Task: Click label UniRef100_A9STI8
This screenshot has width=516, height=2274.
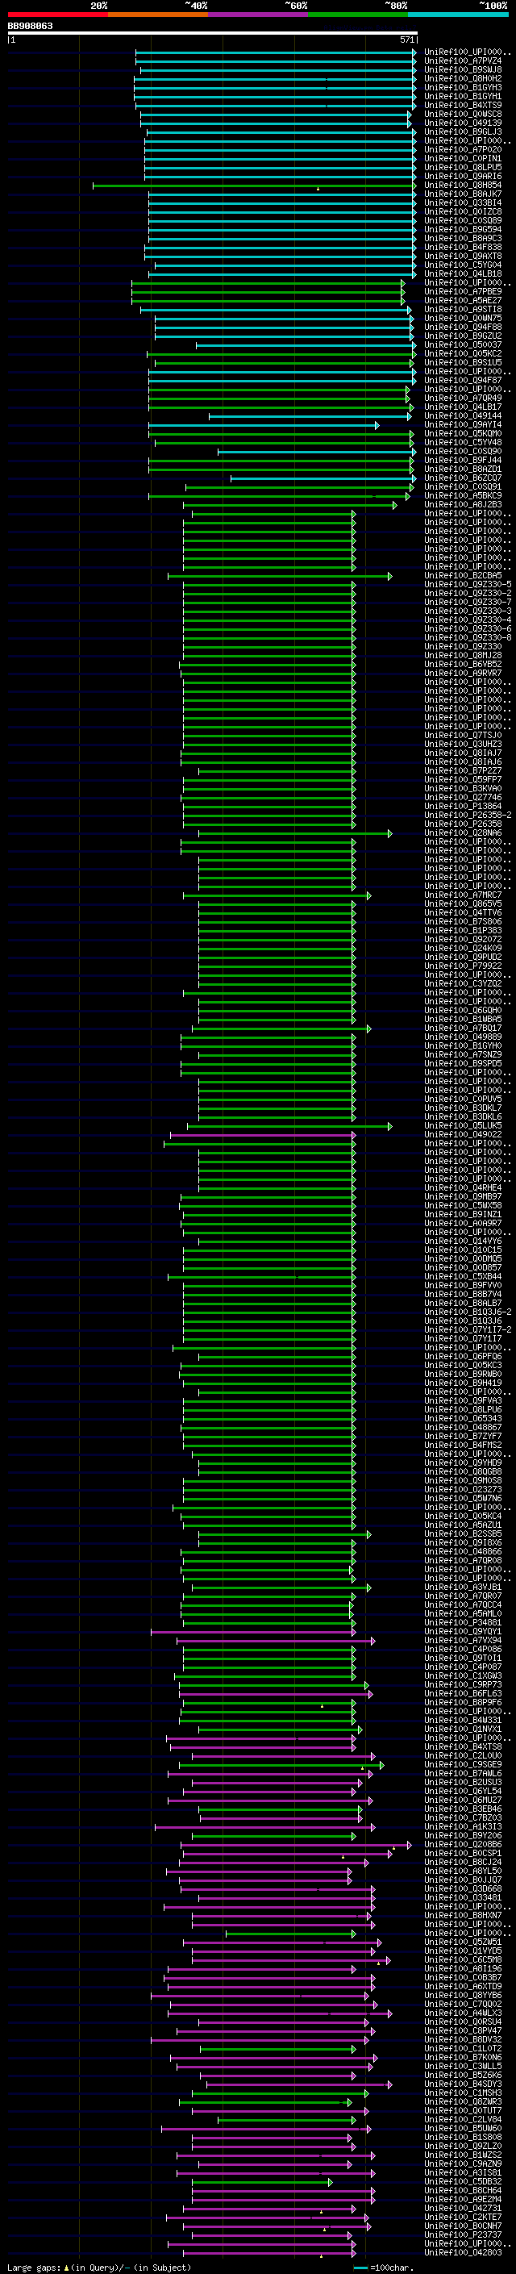Action: 463,309
